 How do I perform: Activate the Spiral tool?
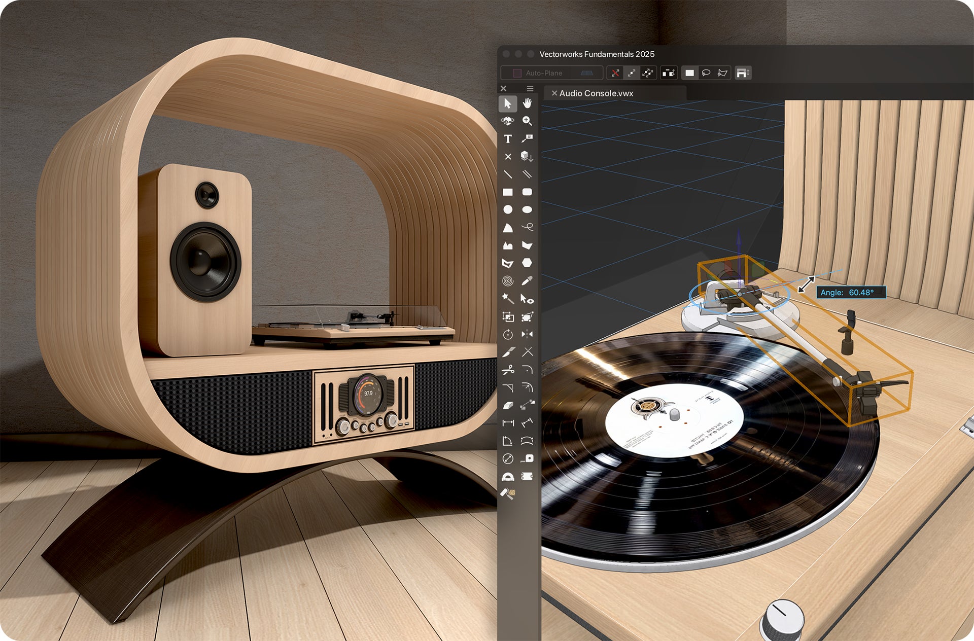508,280
